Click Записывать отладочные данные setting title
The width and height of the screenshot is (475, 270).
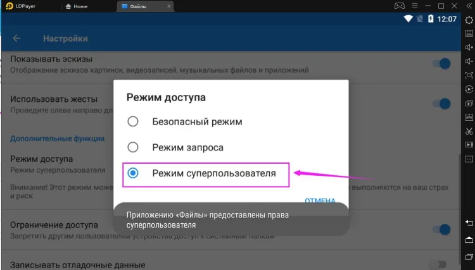coord(77,265)
